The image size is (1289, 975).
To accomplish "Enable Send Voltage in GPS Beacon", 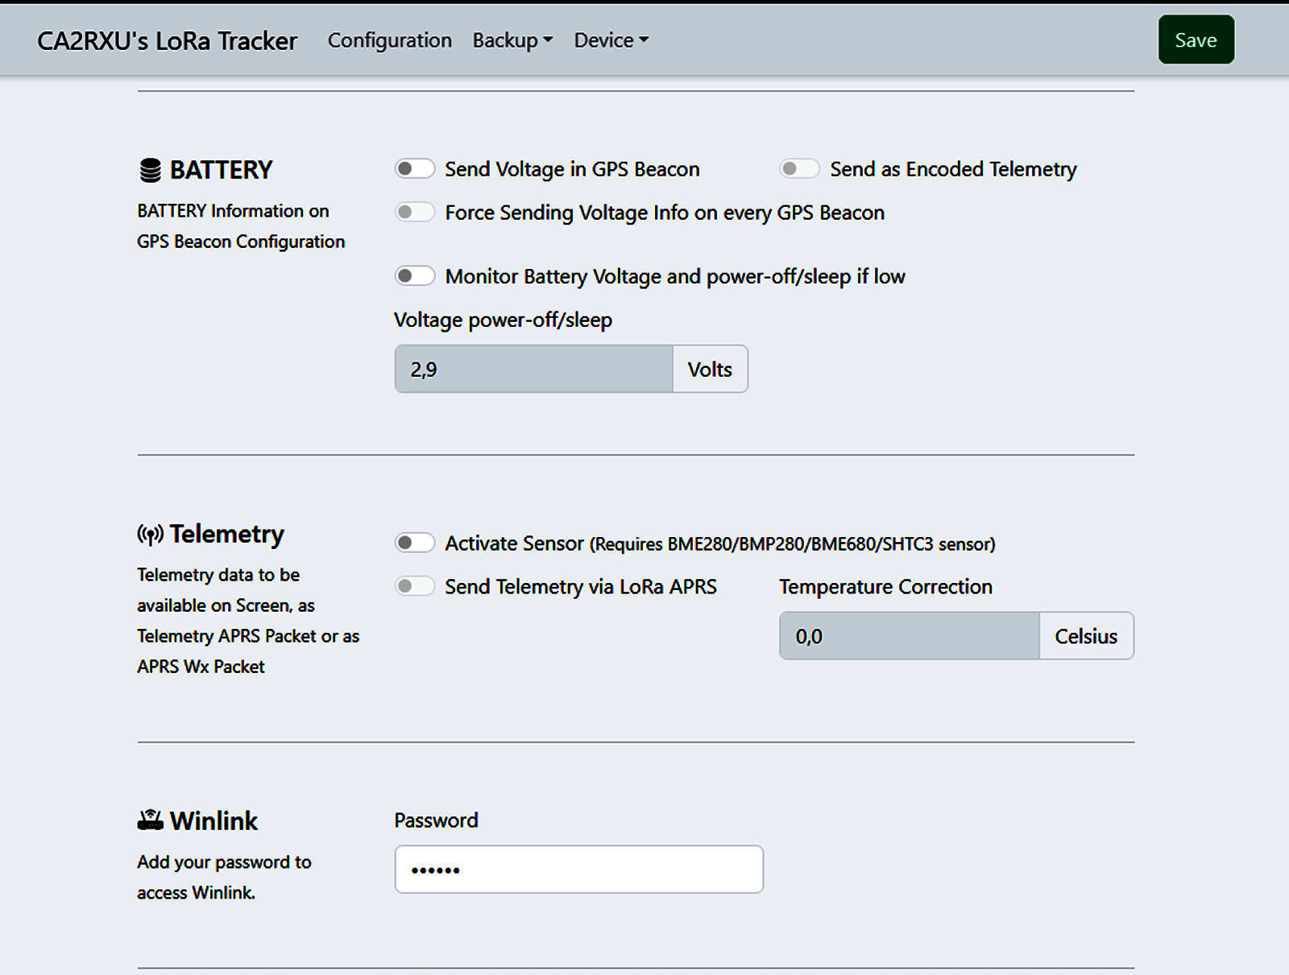I will pos(414,169).
